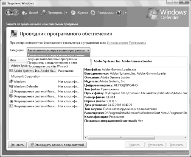Click the Имя column header

[17, 60]
